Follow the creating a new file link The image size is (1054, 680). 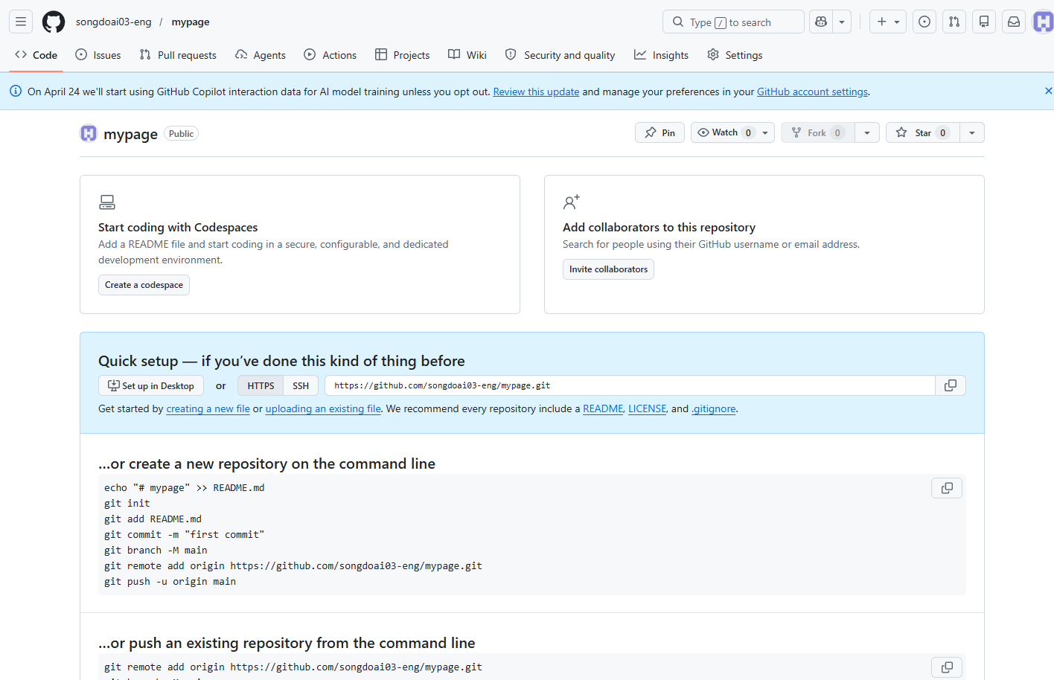point(208,408)
